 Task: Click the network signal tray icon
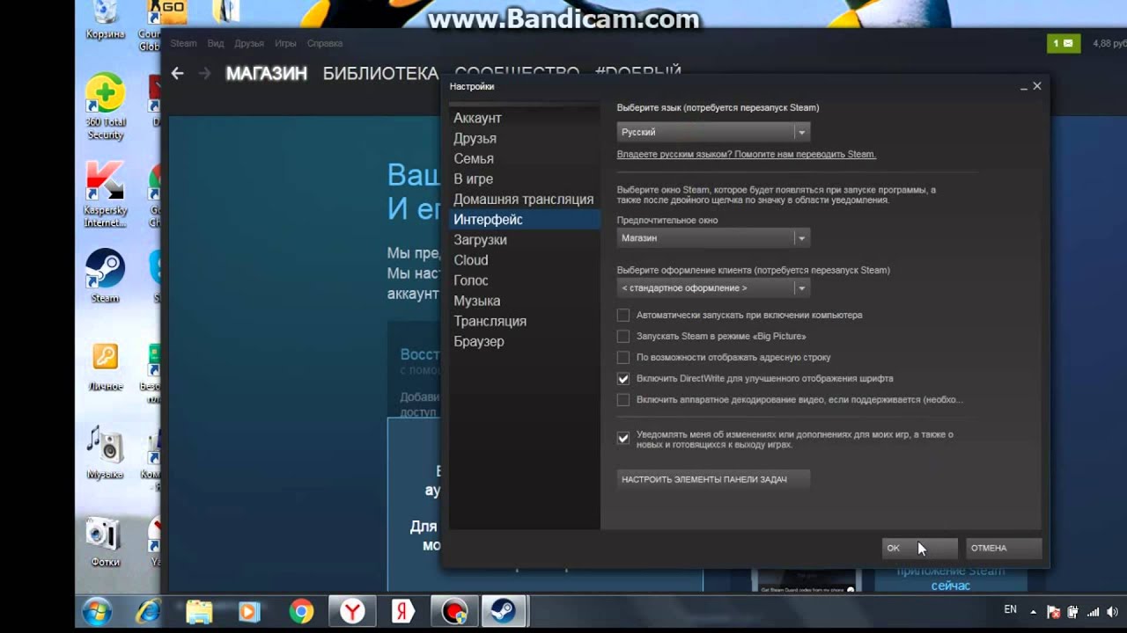click(x=1094, y=612)
